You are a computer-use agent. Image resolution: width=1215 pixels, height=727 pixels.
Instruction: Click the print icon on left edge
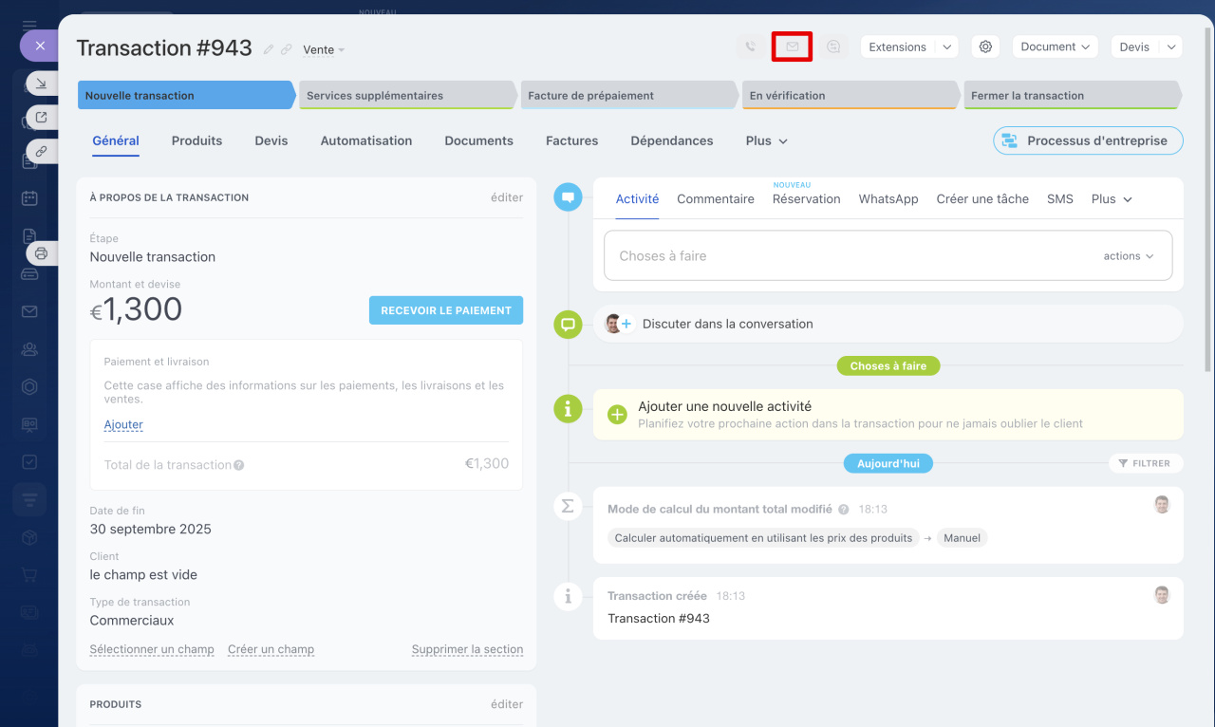(x=41, y=253)
